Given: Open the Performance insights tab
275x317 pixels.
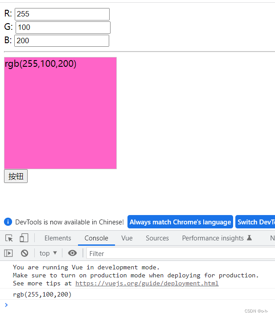Looking at the screenshot, I should [x=213, y=238].
